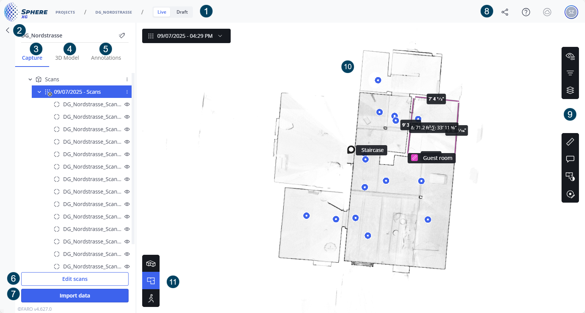The width and height of the screenshot is (585, 313).
Task: Click the tag icon beside DG_Nordstrasse
Action: click(122, 36)
